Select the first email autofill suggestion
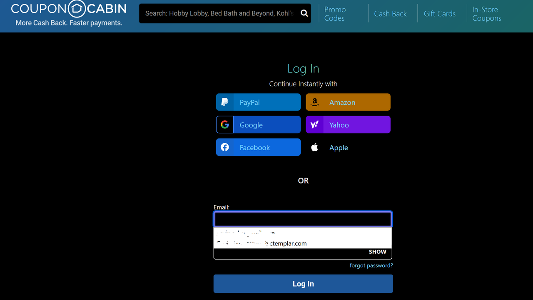The height and width of the screenshot is (300, 533). coord(303,233)
